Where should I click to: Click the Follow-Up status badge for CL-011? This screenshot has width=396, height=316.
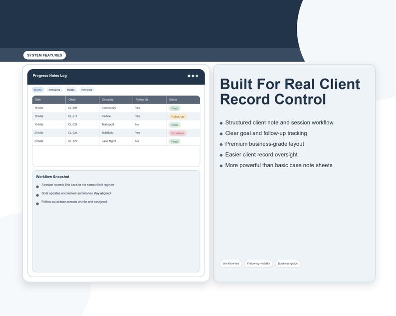click(178, 116)
